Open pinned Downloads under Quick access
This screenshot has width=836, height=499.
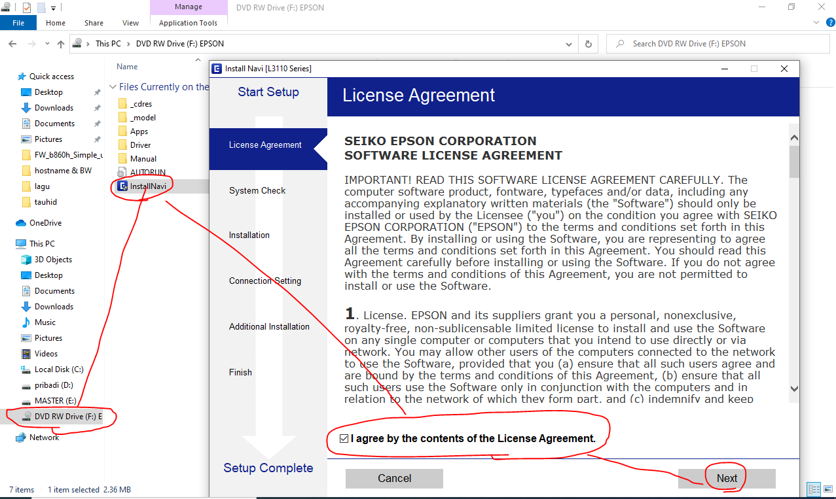click(54, 108)
